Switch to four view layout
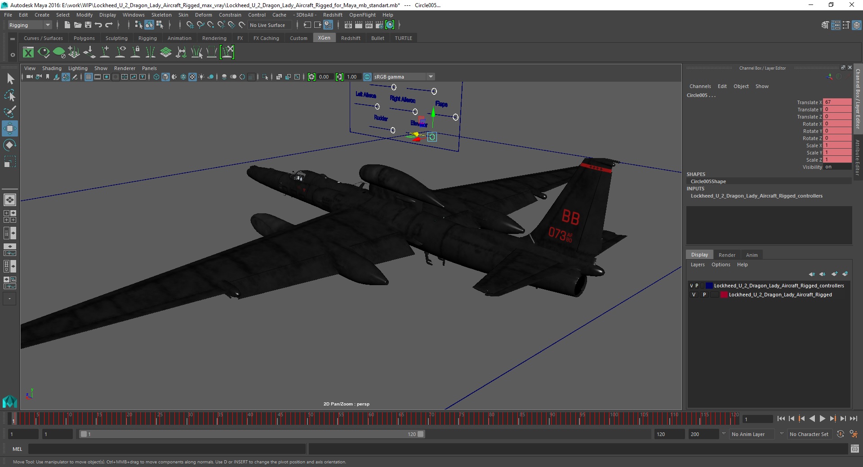This screenshot has width=863, height=467. (10, 216)
